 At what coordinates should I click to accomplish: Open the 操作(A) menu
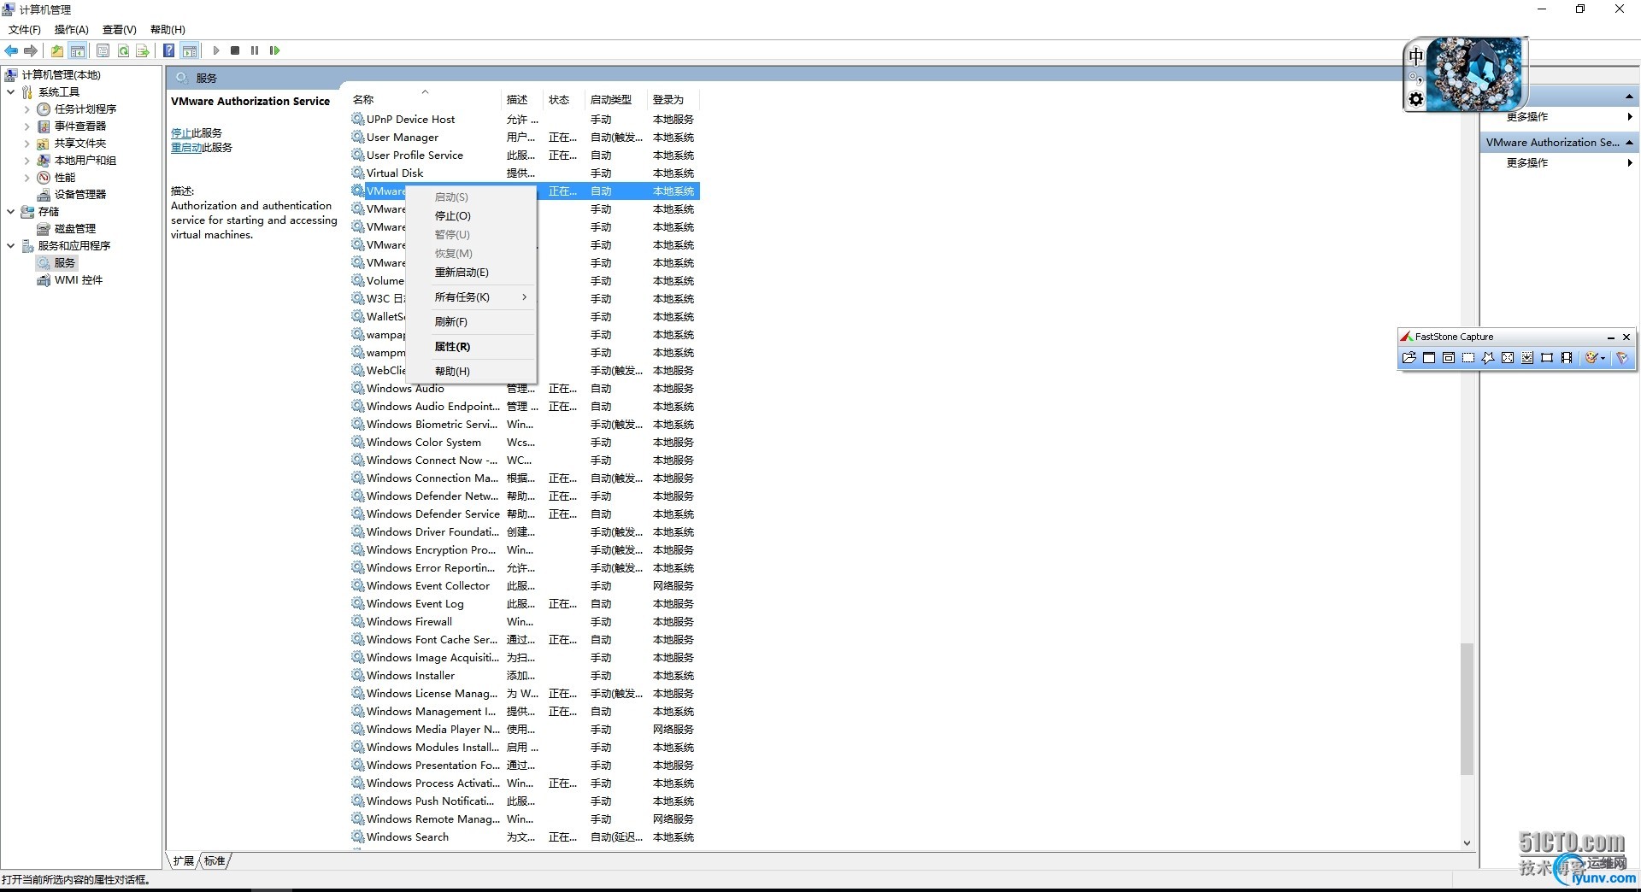(72, 30)
